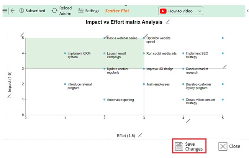Click the Optimize website speed label

pyautogui.click(x=158, y=40)
